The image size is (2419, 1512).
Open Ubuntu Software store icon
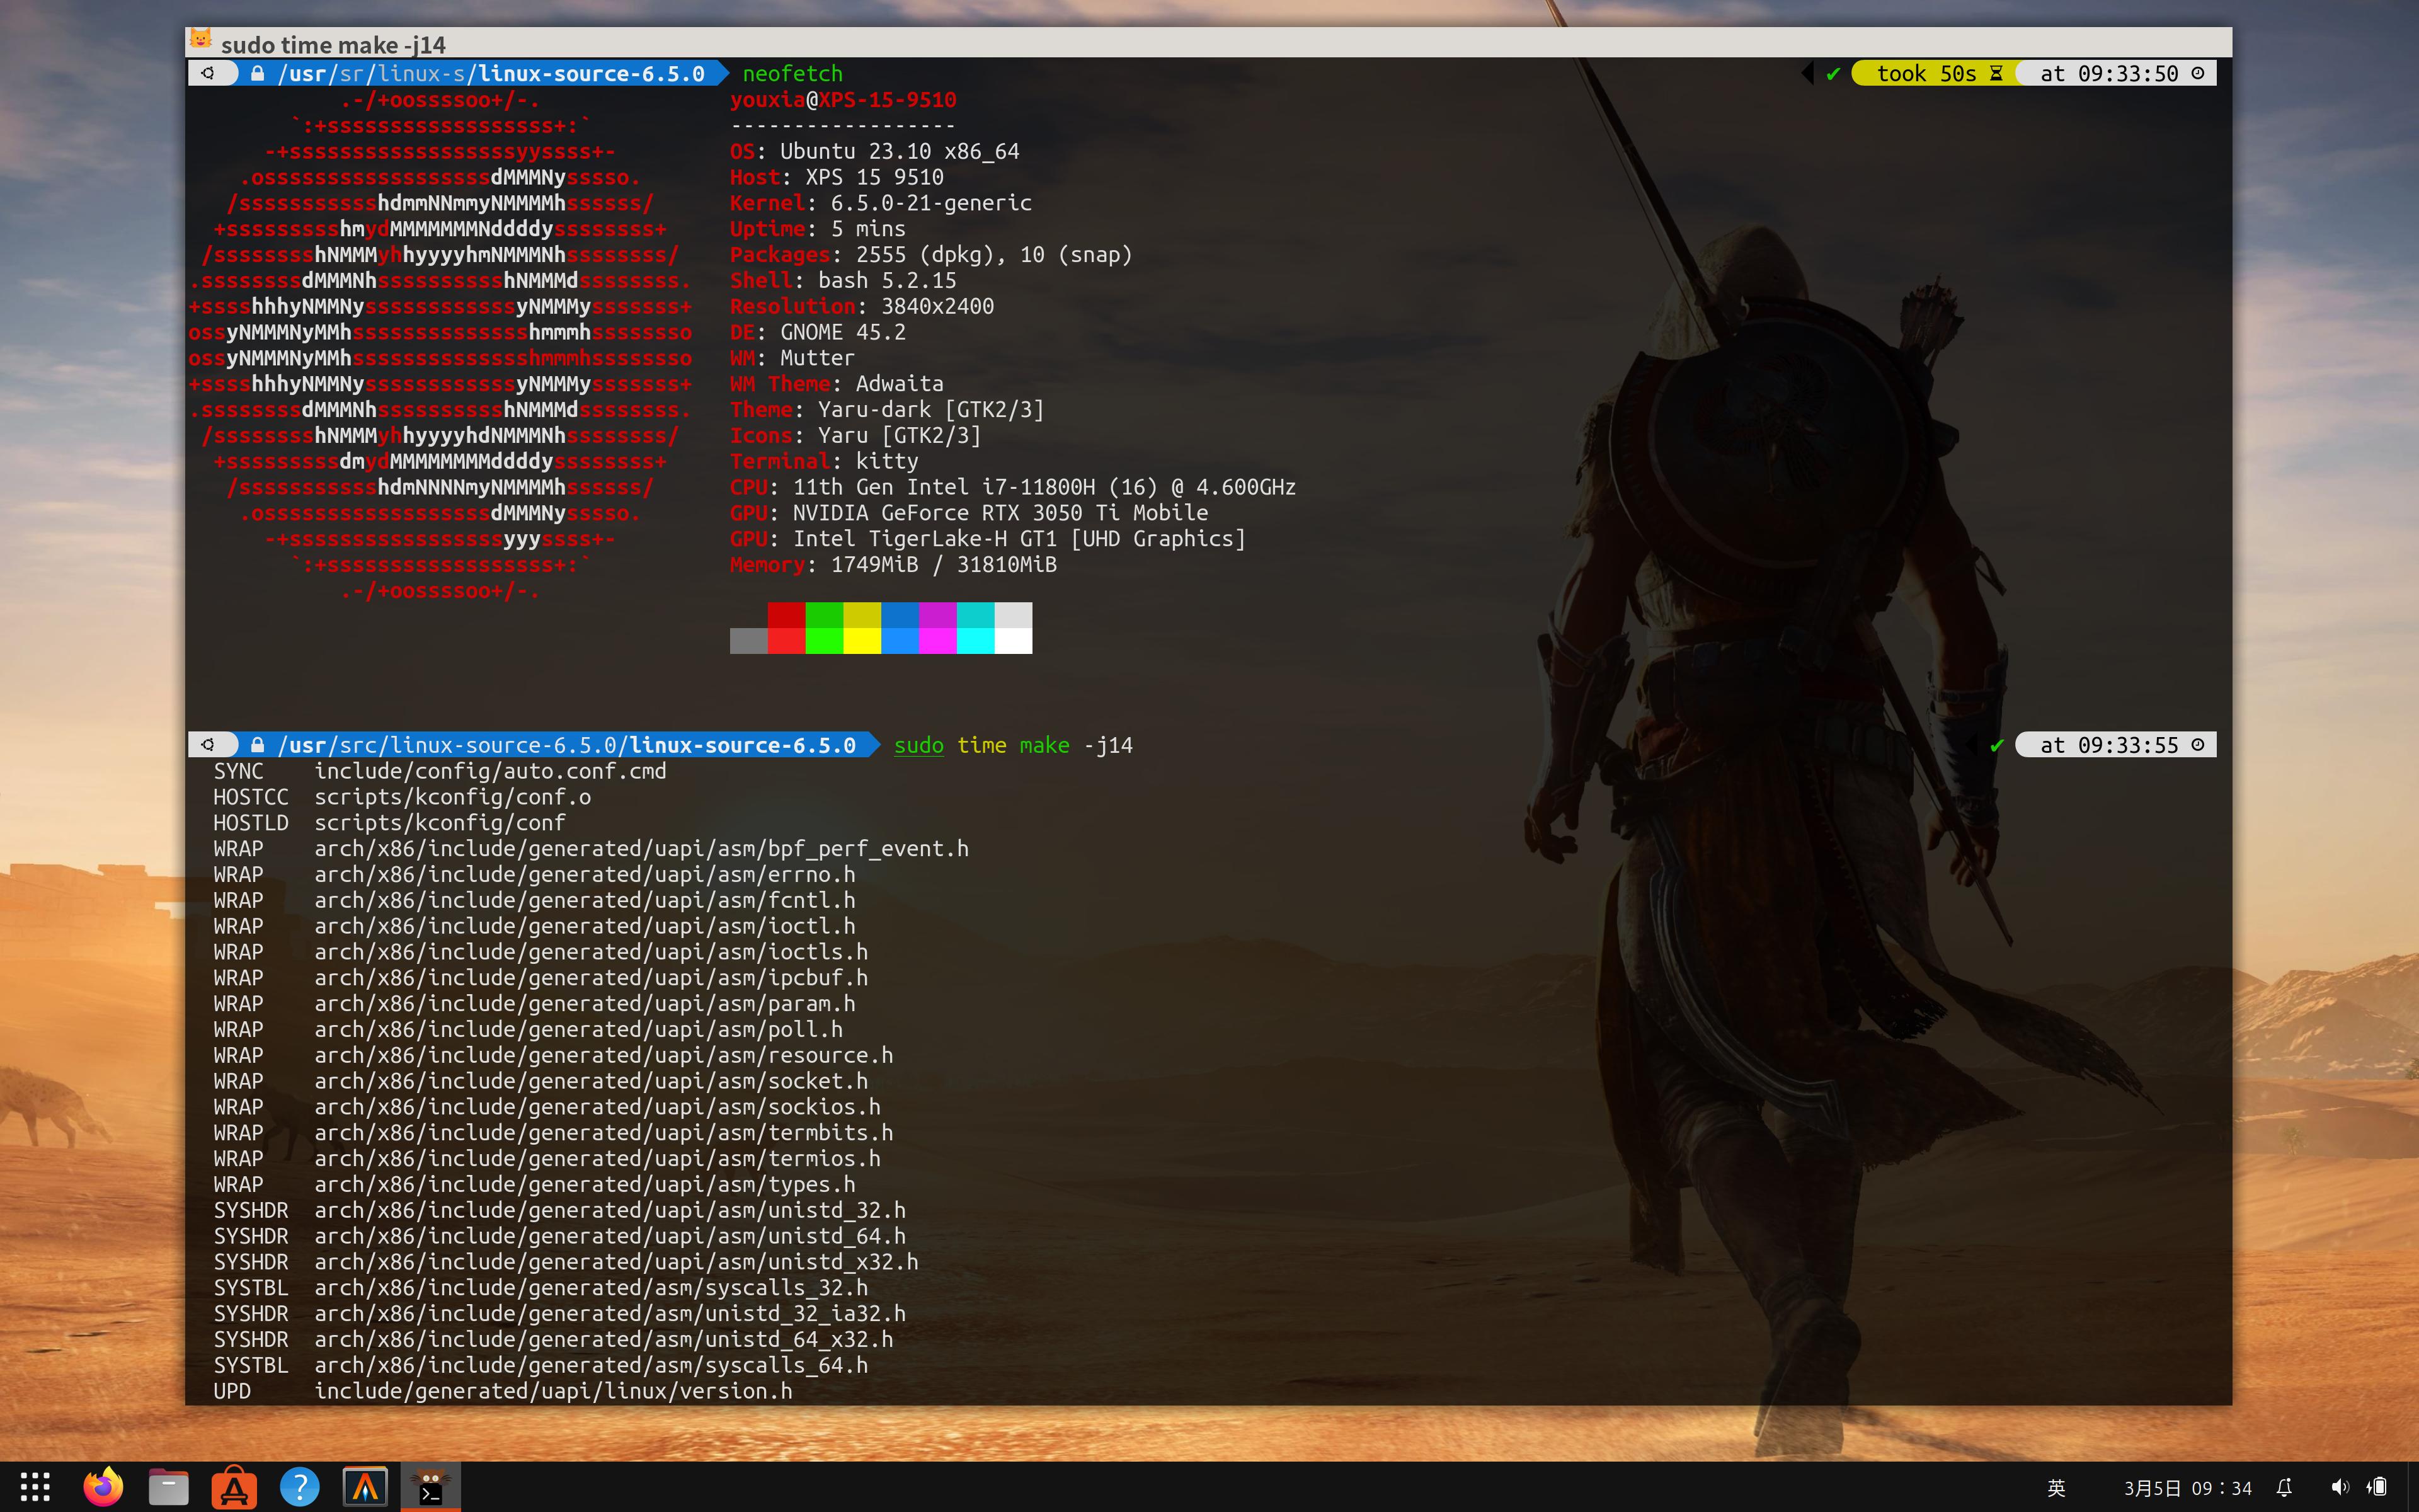[x=234, y=1488]
